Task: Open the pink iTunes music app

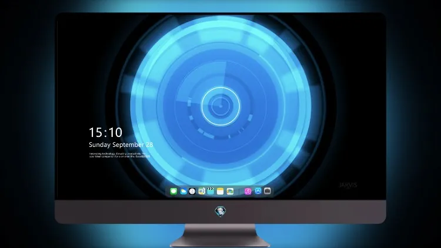Action: (x=248, y=191)
